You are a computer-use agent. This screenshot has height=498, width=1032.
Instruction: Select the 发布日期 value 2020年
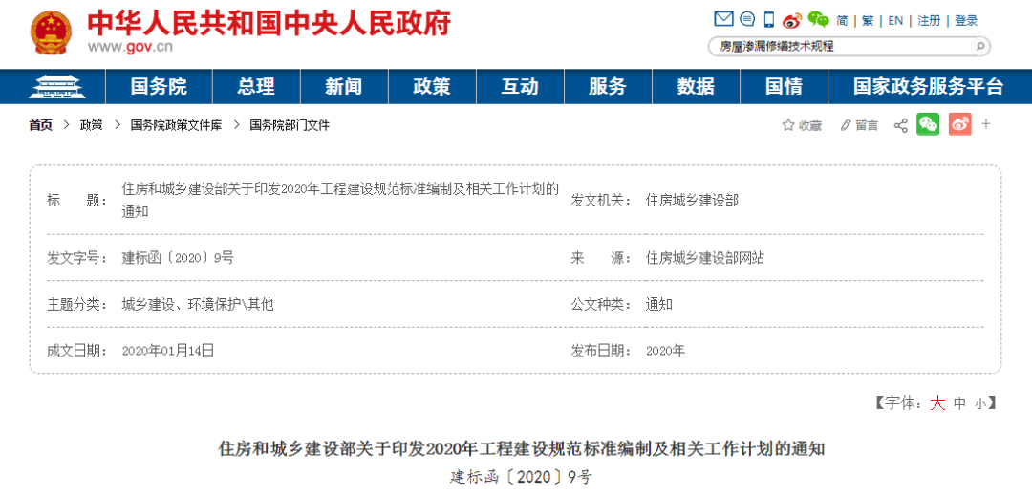[665, 351]
